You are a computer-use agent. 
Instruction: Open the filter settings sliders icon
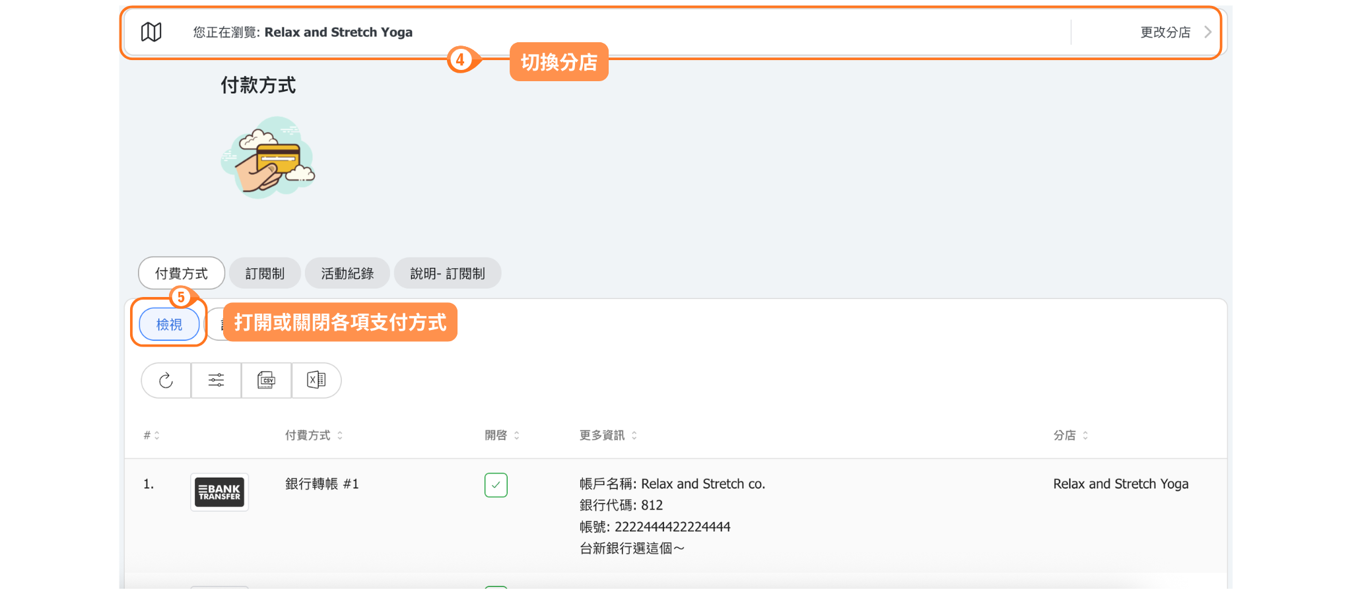coord(216,380)
